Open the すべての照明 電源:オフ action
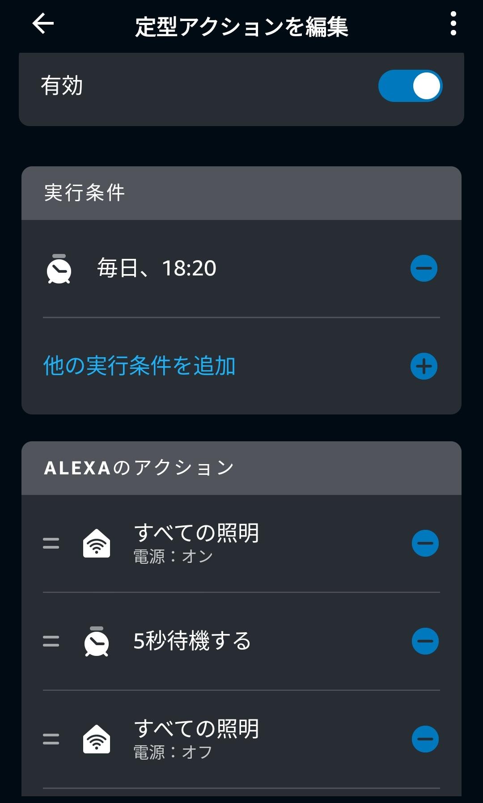This screenshot has height=803, width=483. [x=197, y=738]
